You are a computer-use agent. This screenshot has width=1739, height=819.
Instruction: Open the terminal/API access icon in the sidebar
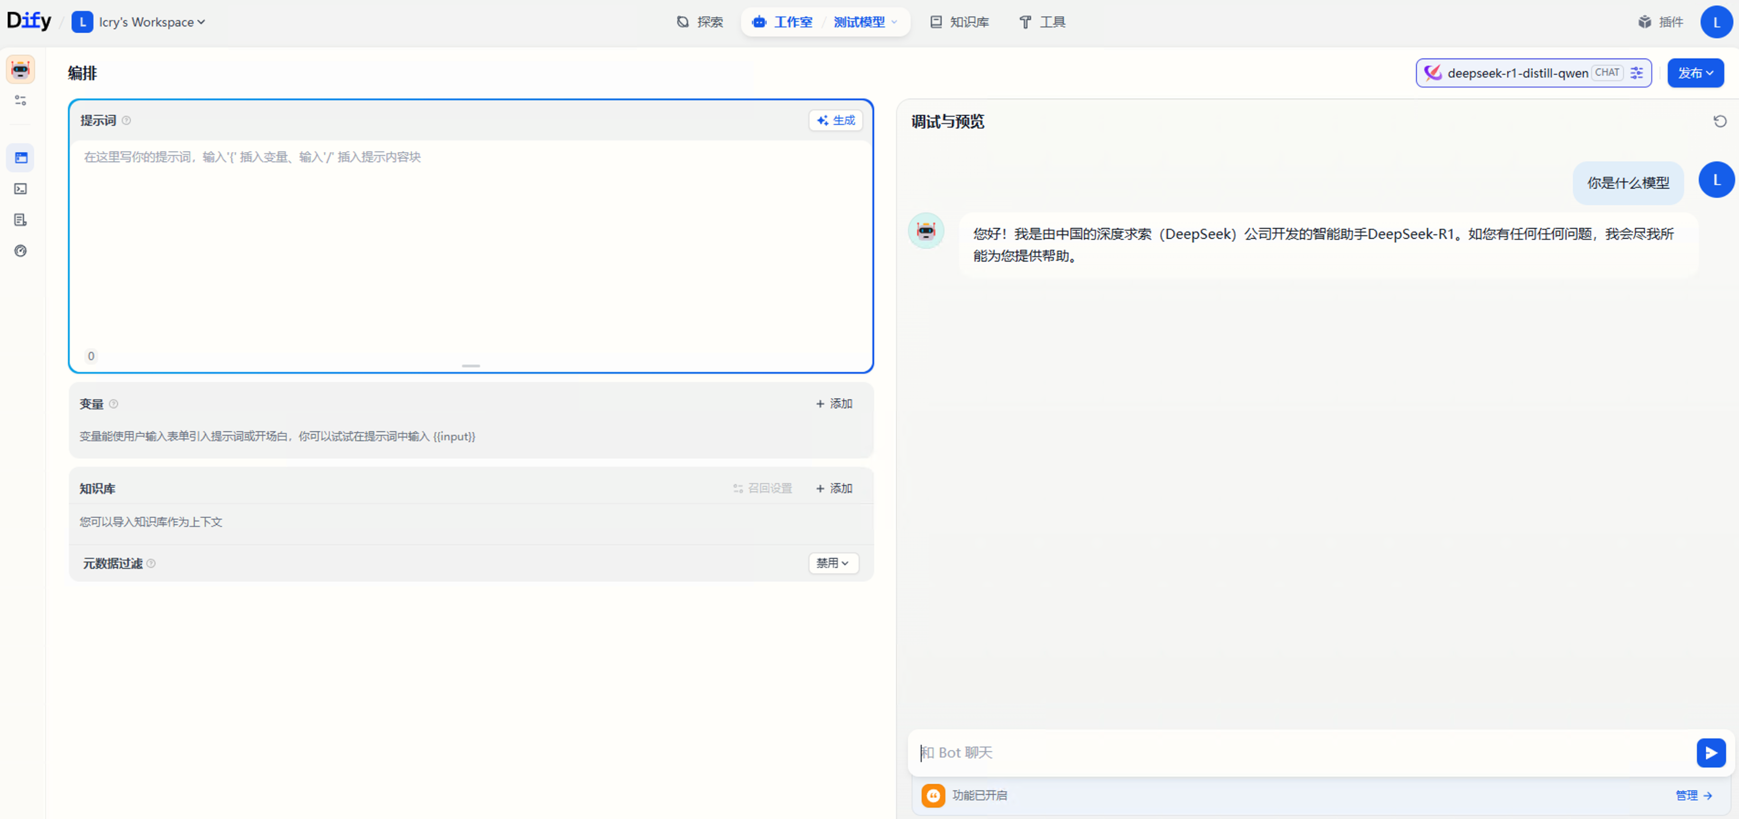20,189
